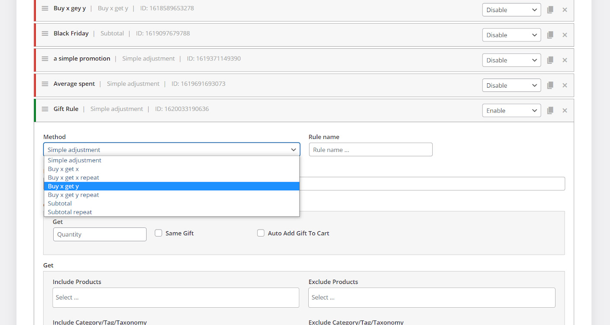Remove the a simple promotion rule
610x325 pixels.
[x=565, y=60]
